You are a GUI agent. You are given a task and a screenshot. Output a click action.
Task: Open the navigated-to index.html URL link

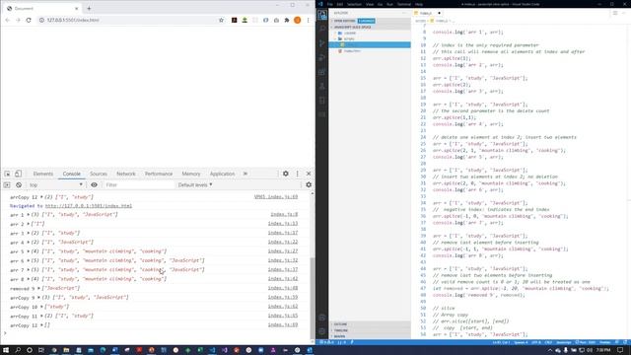click(89, 206)
